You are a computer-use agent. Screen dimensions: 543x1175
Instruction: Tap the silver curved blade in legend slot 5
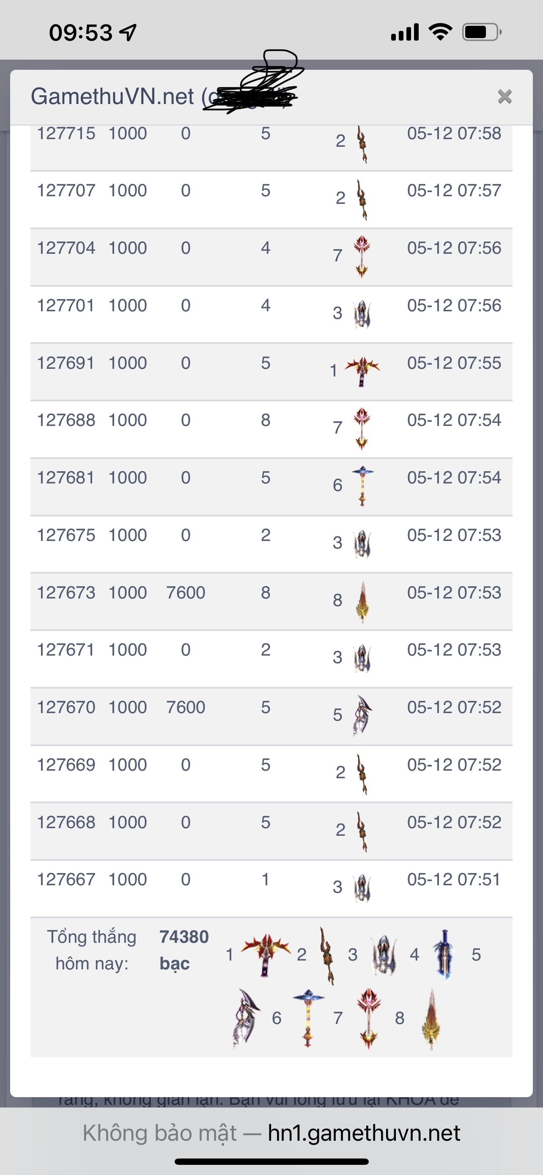click(x=246, y=1018)
